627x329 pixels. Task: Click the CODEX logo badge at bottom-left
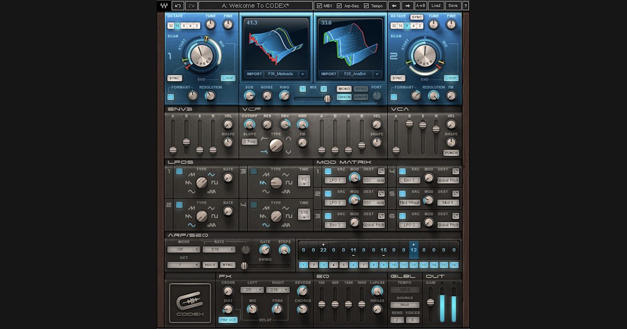point(191,302)
